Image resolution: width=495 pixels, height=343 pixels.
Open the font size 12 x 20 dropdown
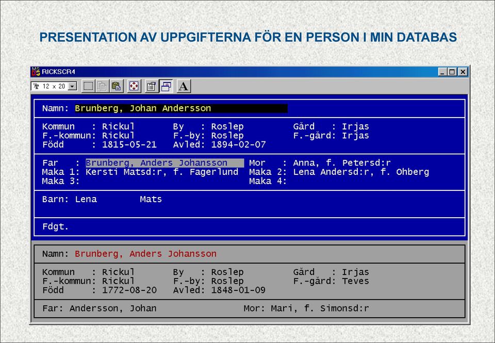pos(73,86)
